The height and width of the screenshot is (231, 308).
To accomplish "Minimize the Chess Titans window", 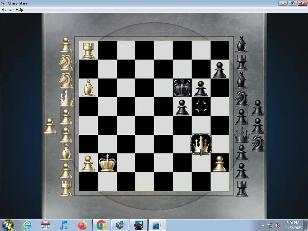I will click(x=283, y=3).
